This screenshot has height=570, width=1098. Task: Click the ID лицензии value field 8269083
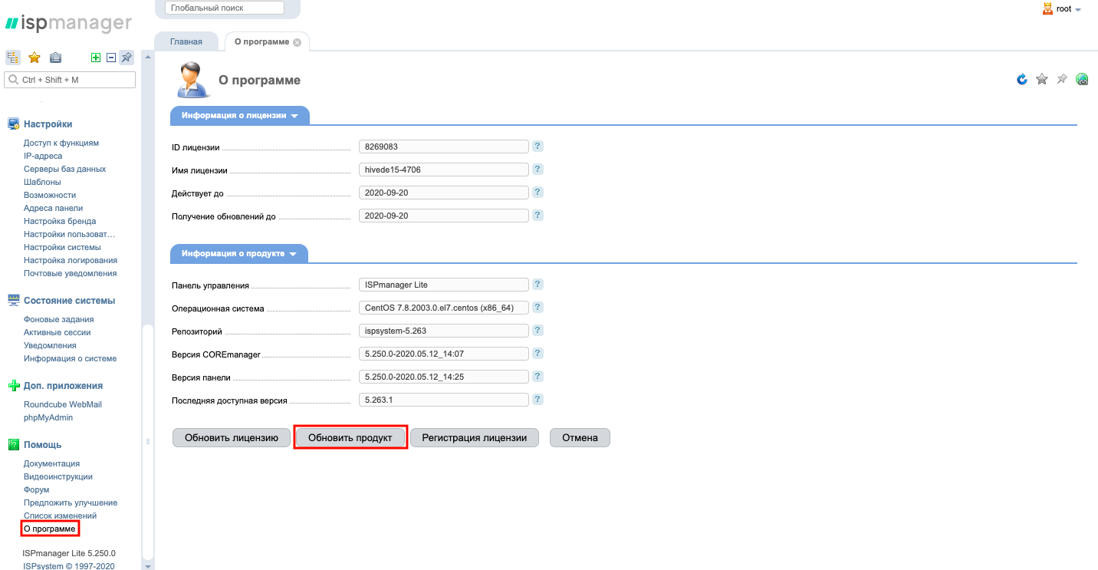pyautogui.click(x=444, y=146)
